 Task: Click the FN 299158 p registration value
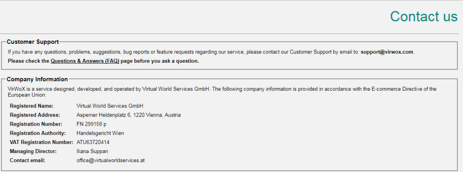(x=91, y=124)
